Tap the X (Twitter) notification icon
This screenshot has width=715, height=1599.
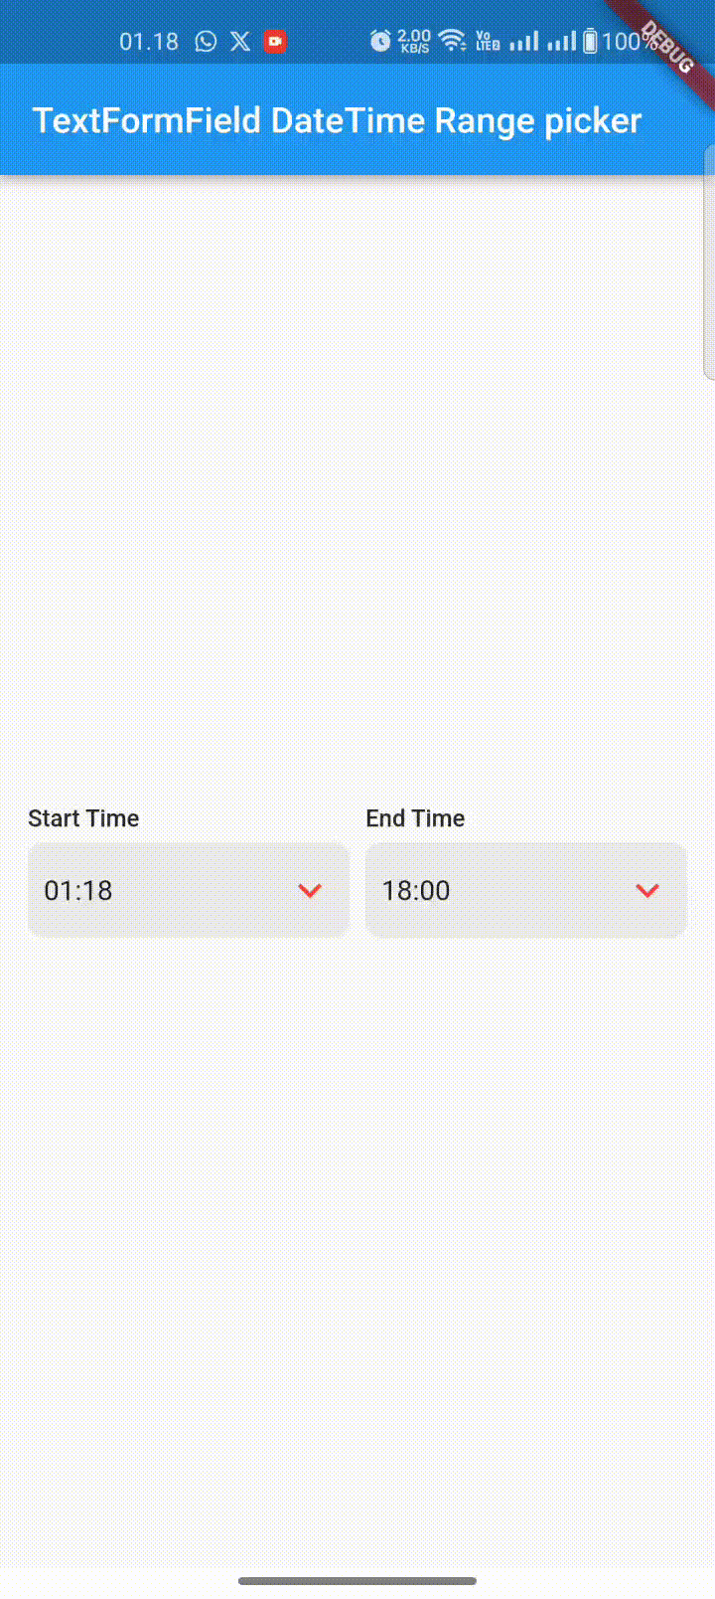(239, 41)
